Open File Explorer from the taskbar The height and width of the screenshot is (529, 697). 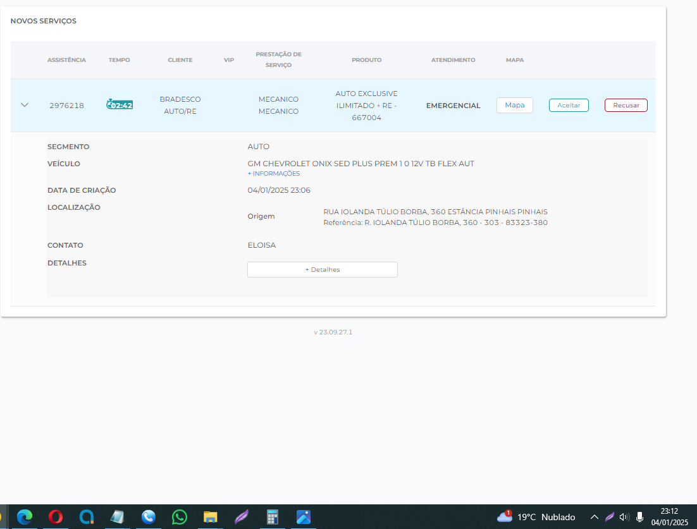click(211, 517)
